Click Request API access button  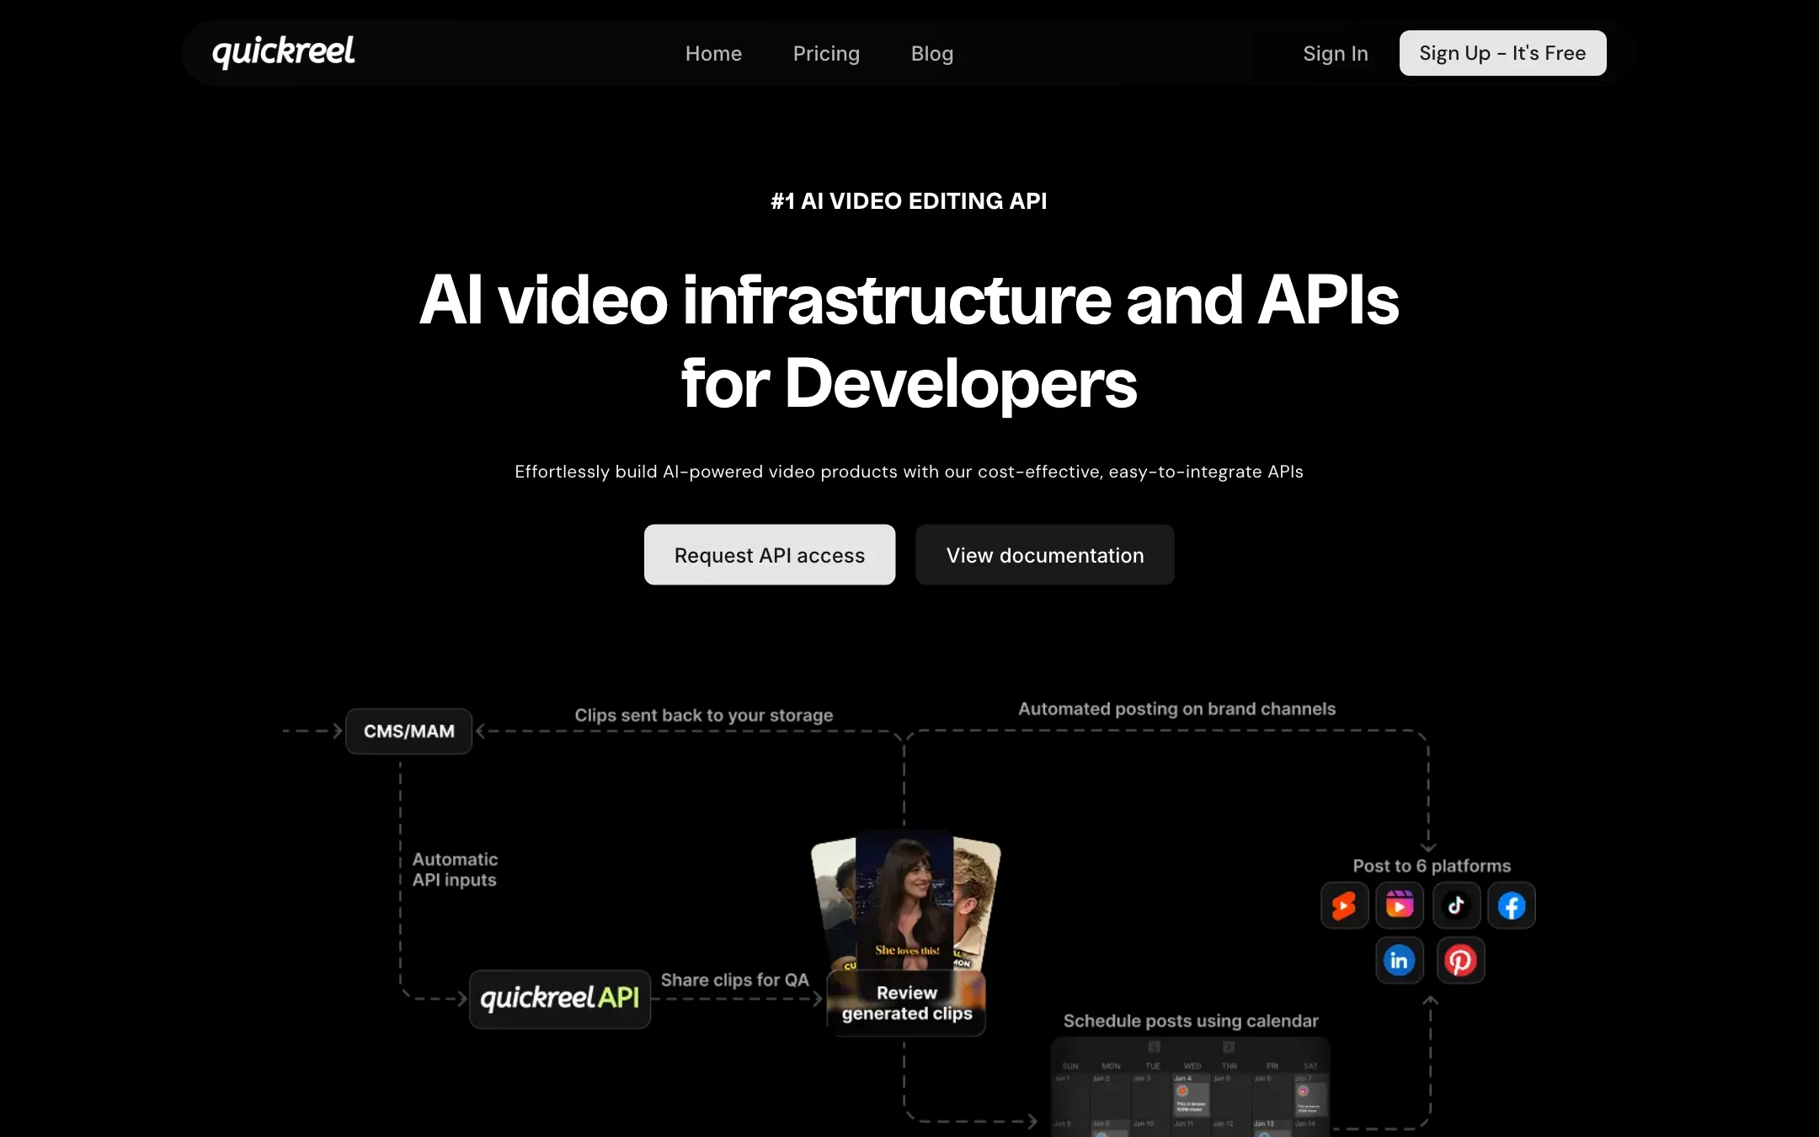[770, 555]
